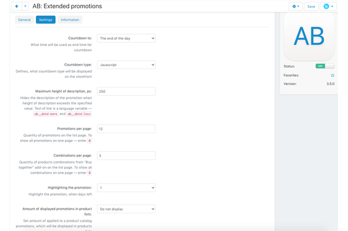
Task: Open the Information tab
Action: [70, 19]
